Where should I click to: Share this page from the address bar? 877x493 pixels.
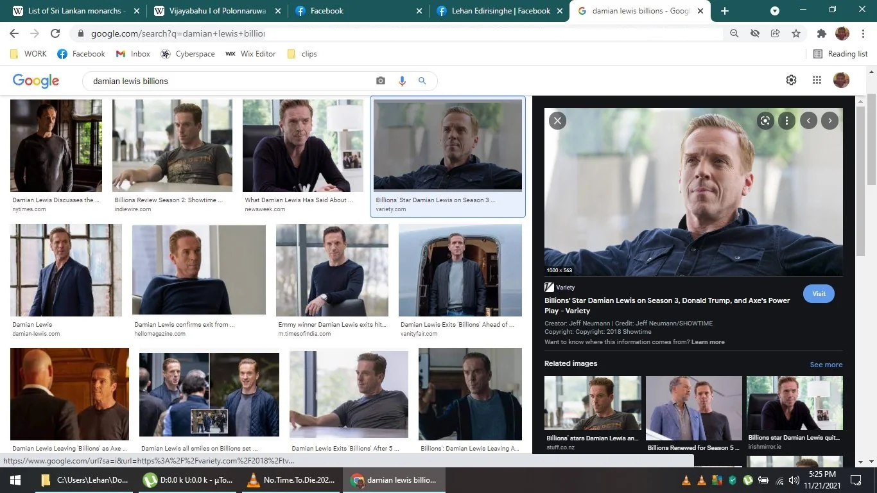(x=776, y=33)
